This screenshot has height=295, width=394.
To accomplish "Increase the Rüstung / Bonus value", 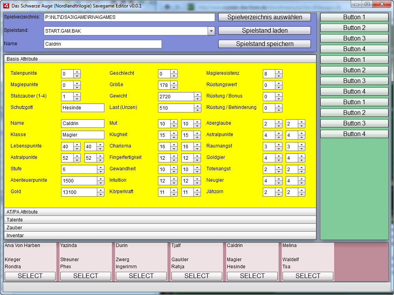I will click(279, 94).
